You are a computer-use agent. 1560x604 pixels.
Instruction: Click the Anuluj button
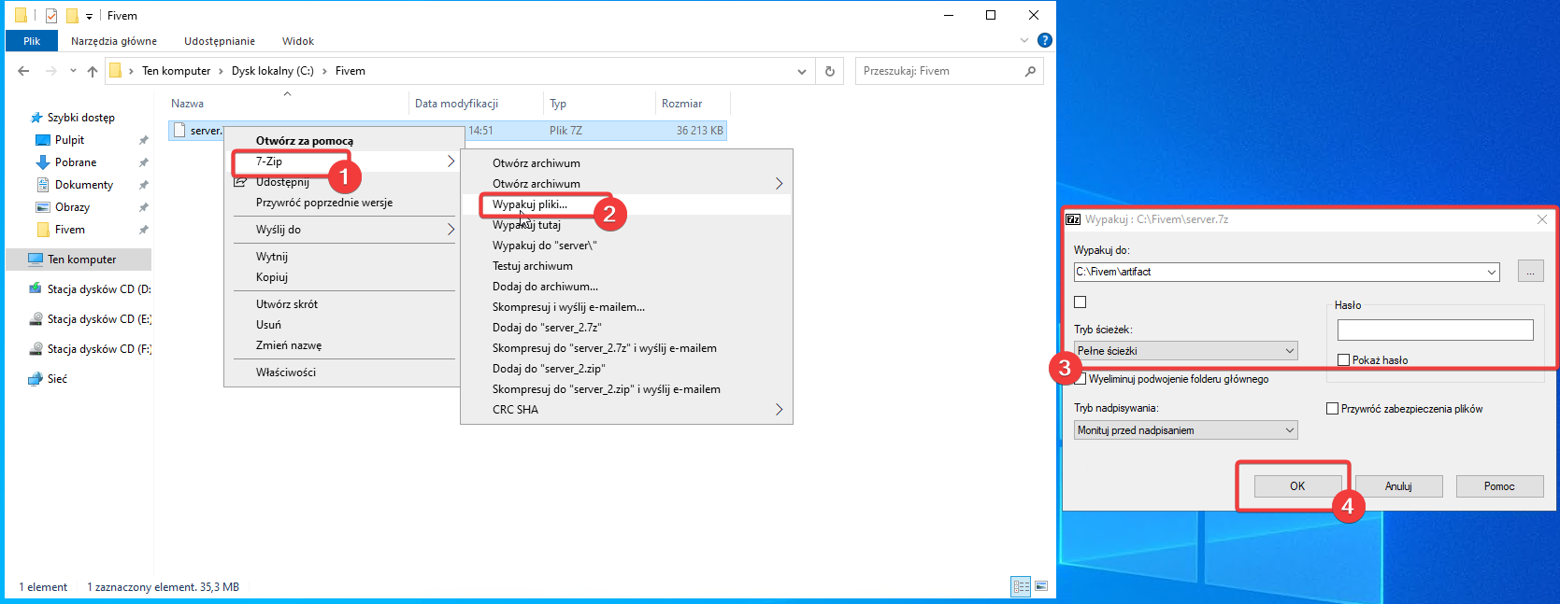click(x=1398, y=486)
